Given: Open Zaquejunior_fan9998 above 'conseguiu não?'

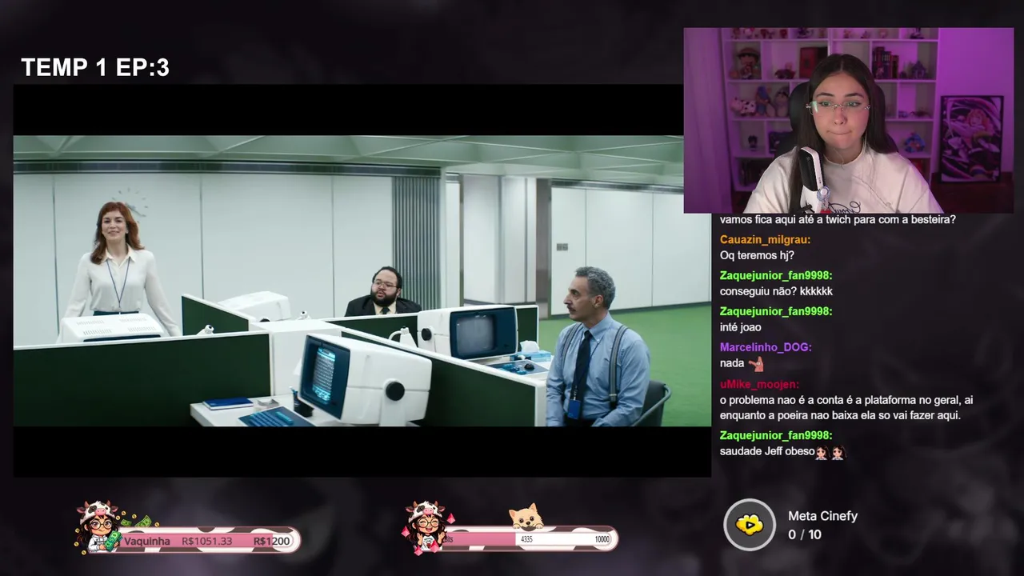Looking at the screenshot, I should (776, 275).
